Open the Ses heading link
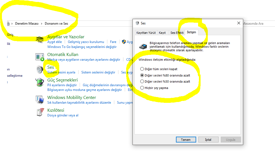Screen dimensions: 275x153 (51, 67)
